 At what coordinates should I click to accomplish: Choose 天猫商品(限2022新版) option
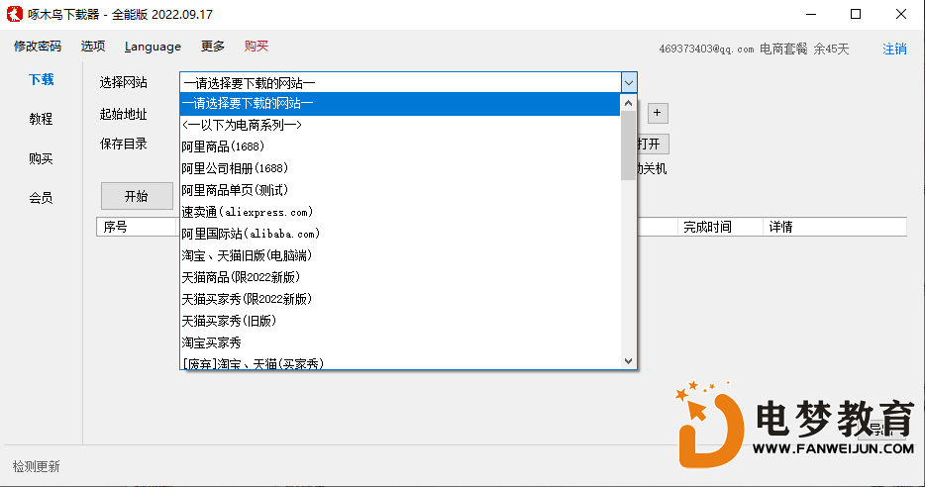coord(400,278)
